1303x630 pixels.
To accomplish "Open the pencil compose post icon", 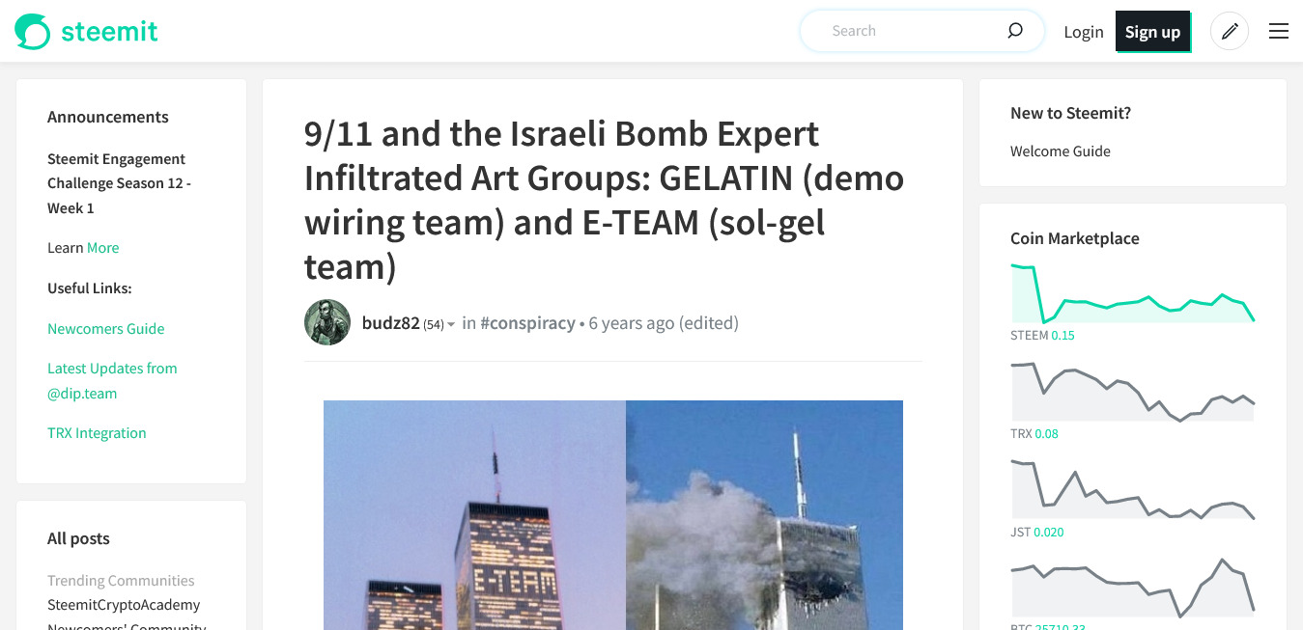I will point(1230,31).
